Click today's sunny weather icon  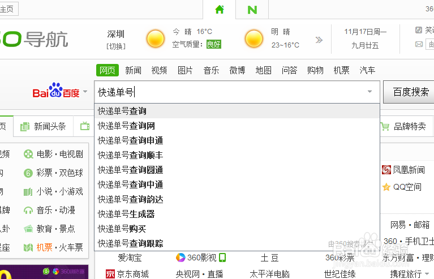tap(156, 38)
